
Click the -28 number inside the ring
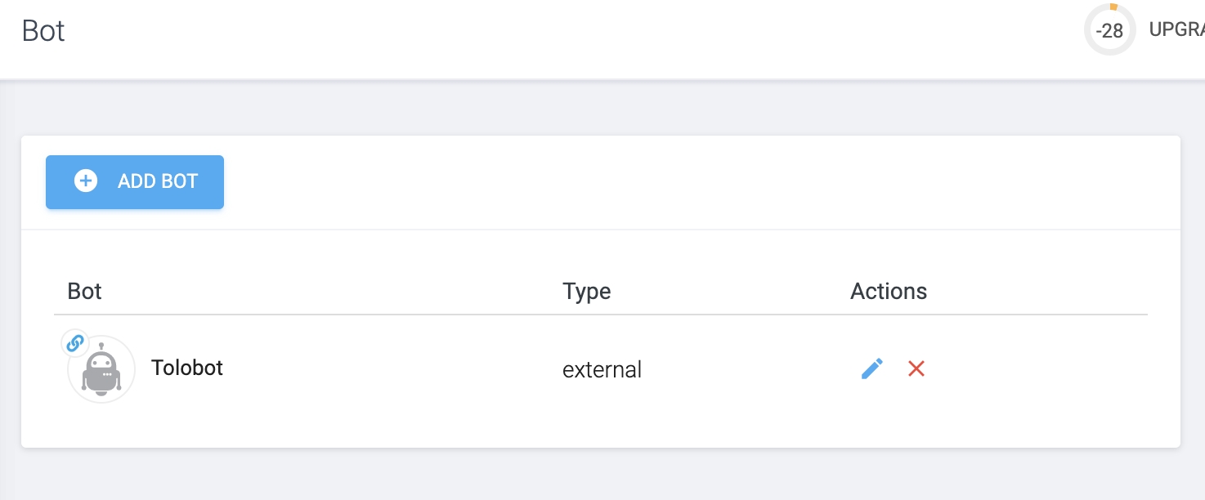(x=1109, y=31)
